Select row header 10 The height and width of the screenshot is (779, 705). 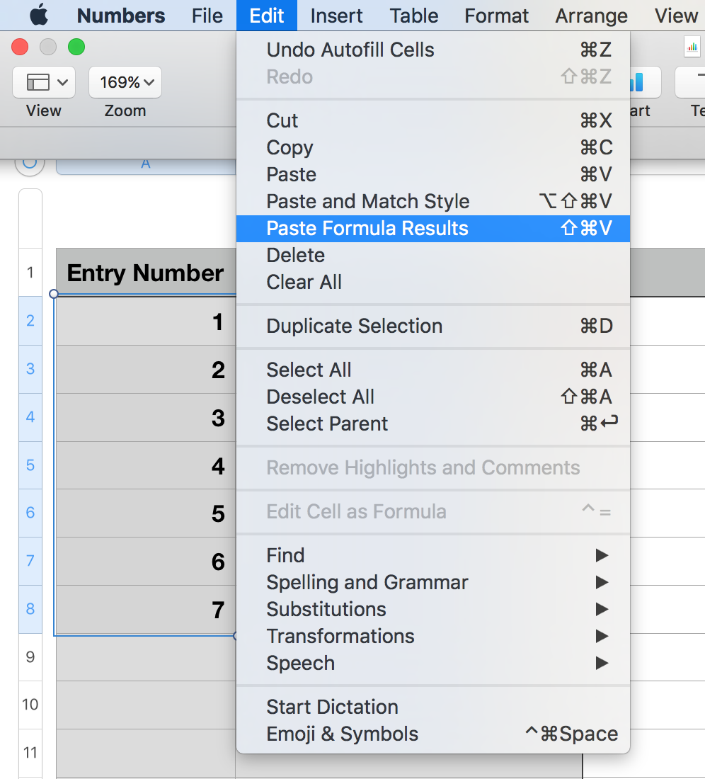pyautogui.click(x=30, y=705)
